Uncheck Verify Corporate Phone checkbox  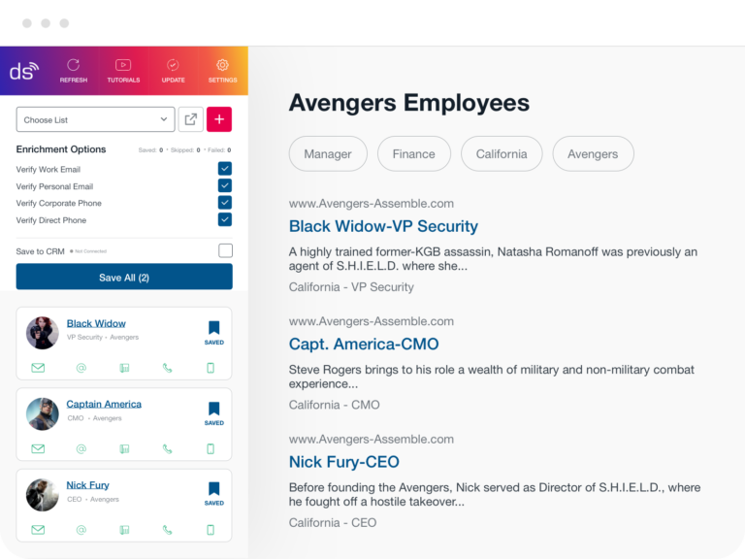pos(225,203)
